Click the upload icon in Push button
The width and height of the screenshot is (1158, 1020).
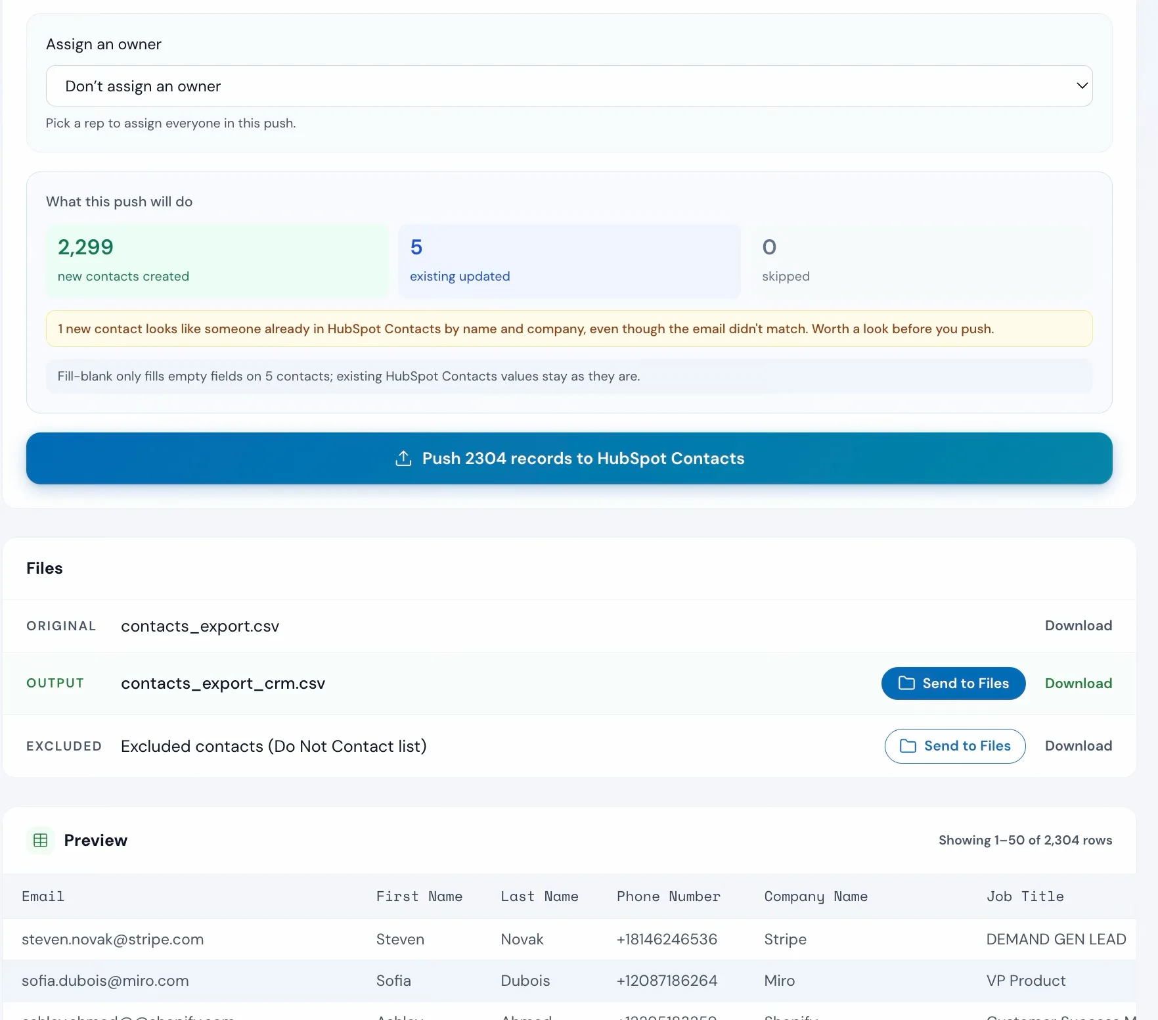click(x=403, y=458)
